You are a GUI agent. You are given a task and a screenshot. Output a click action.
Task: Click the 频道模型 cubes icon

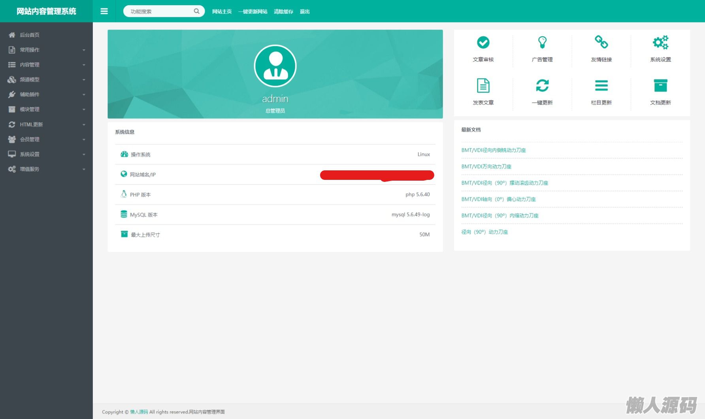coord(12,79)
